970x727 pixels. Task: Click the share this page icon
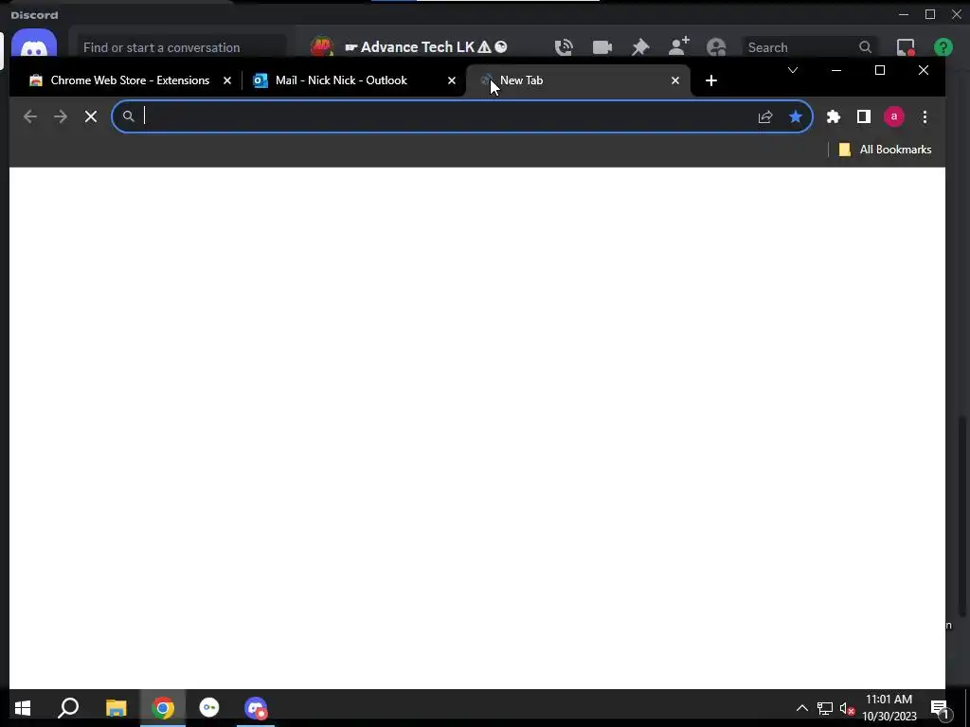765,116
